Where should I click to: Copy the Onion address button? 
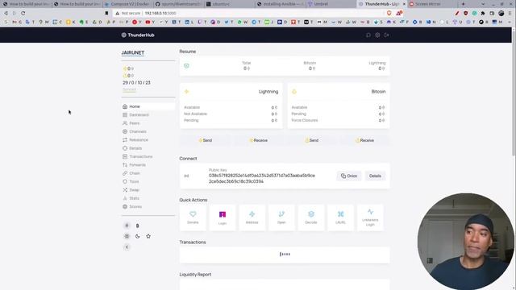(349, 176)
